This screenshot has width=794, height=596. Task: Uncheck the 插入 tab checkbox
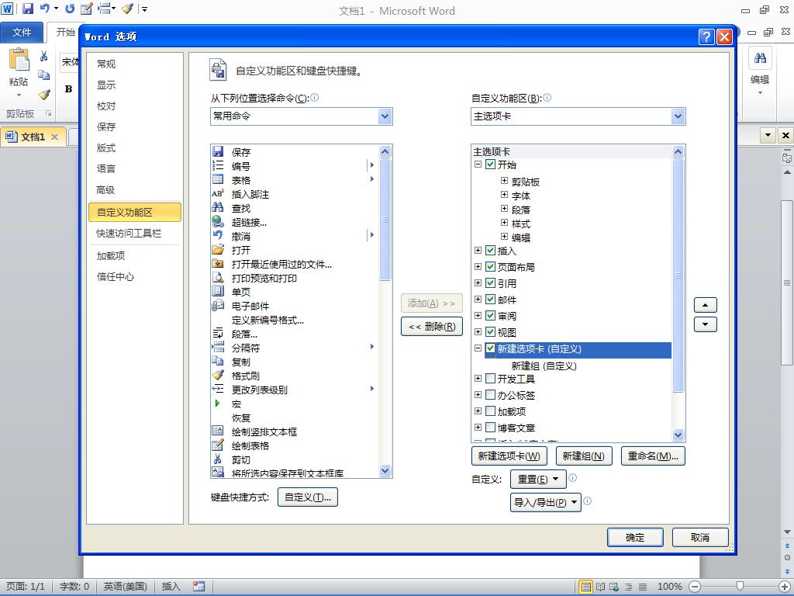[x=490, y=251]
